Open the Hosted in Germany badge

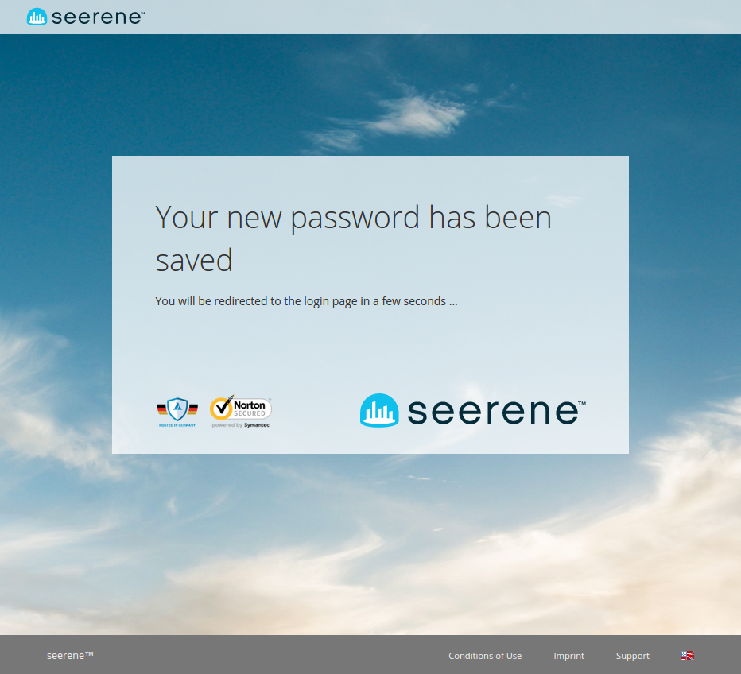[x=177, y=412]
